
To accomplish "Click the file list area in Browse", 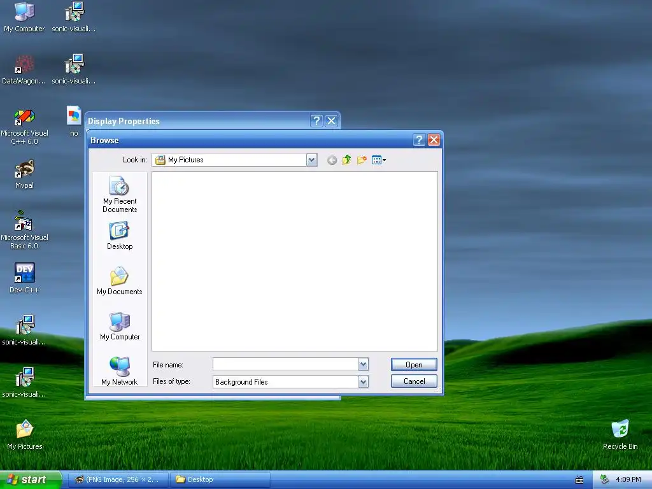I will tap(295, 262).
